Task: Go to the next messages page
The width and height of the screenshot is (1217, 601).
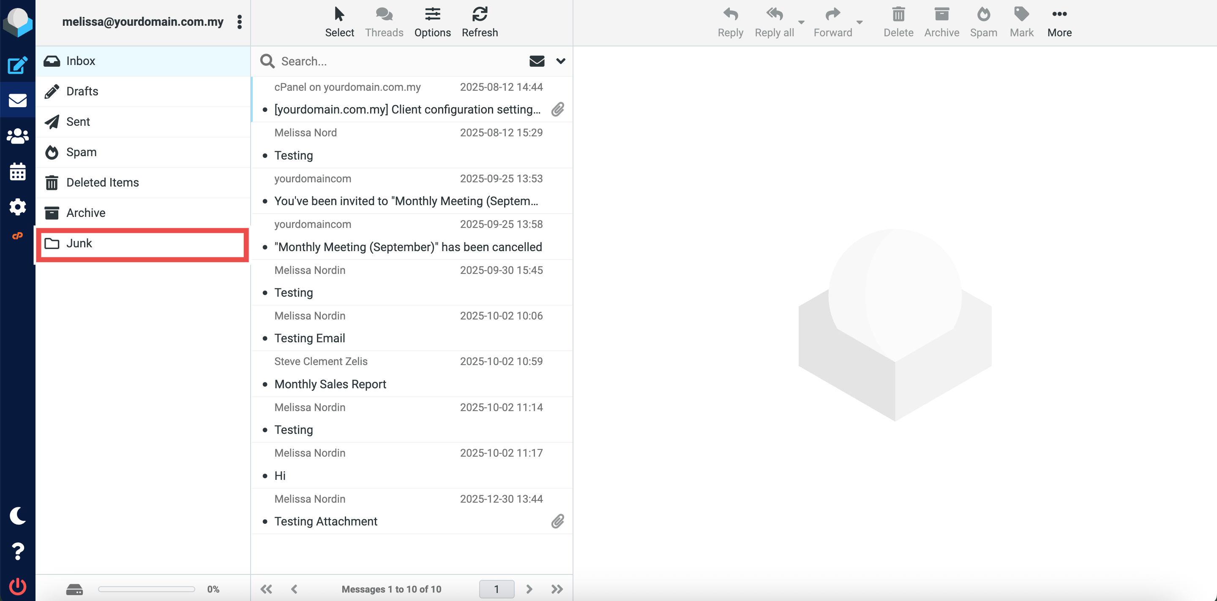Action: click(x=529, y=589)
